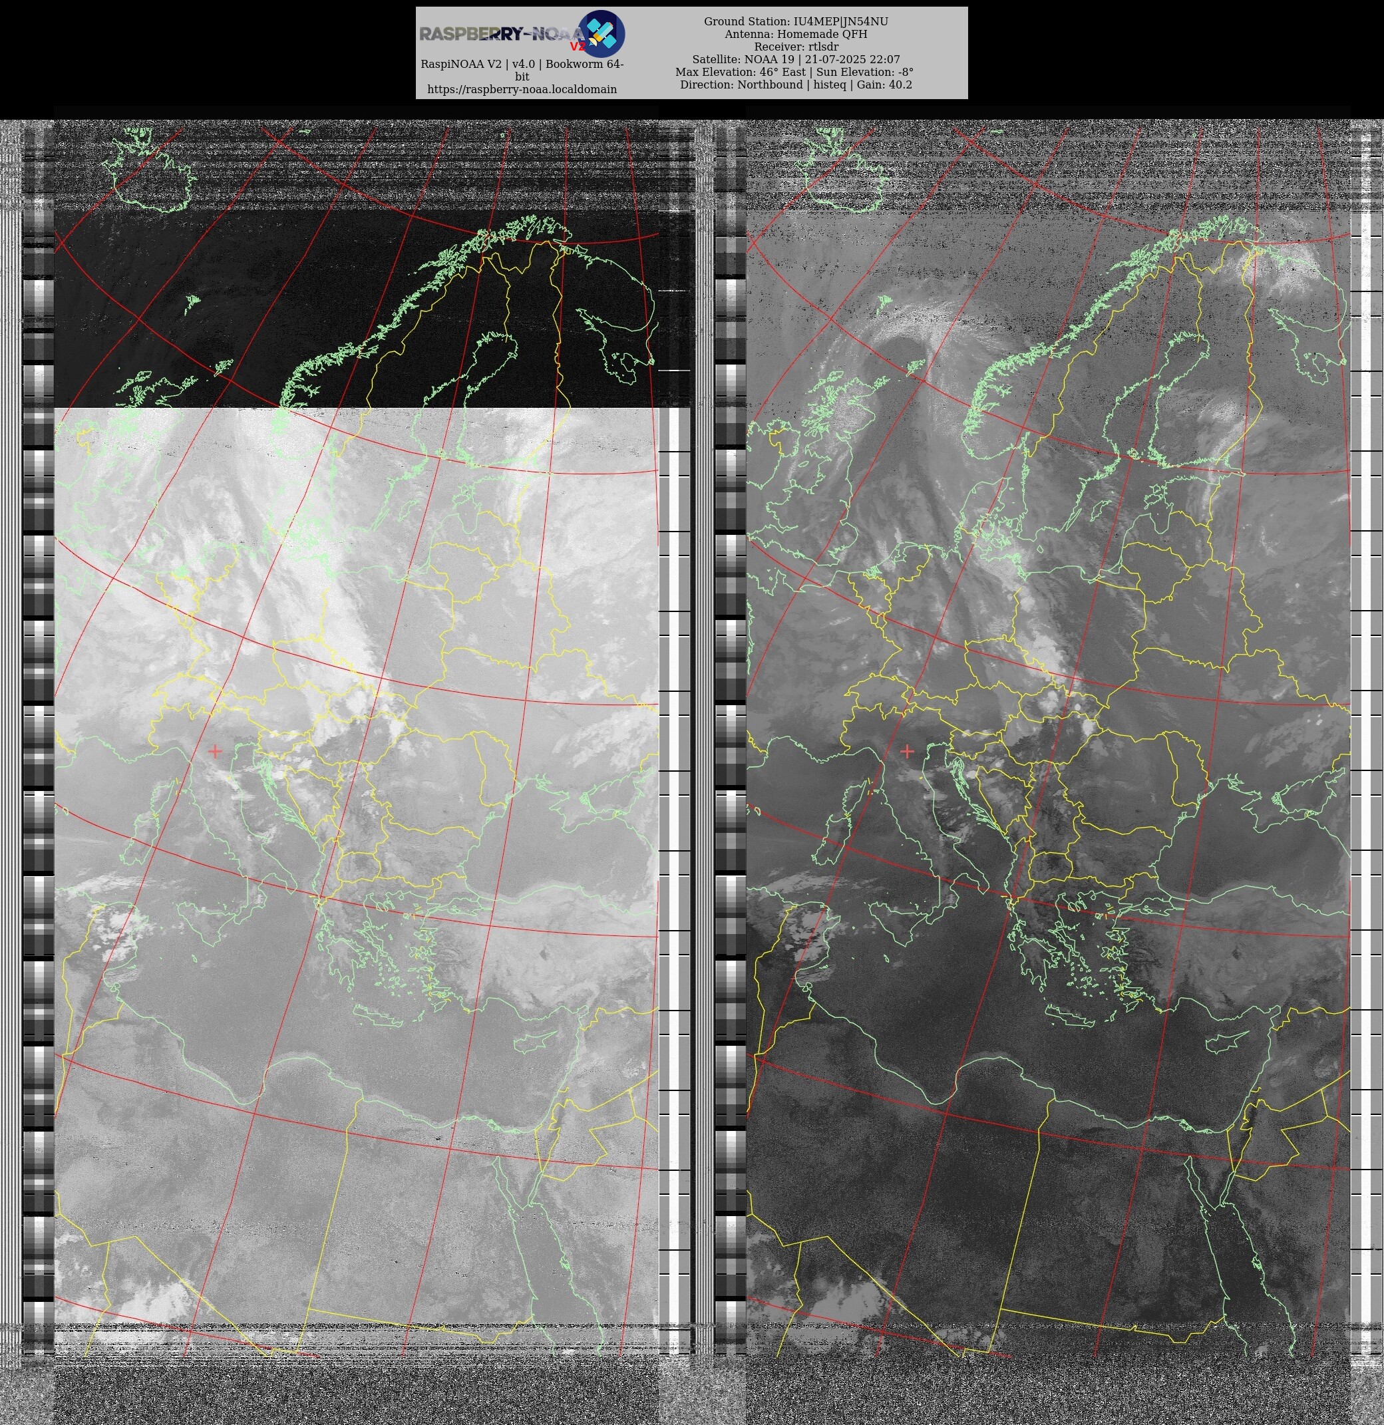Select the 'Max Elevation: 46° East' line
The height and width of the screenshot is (1425, 1384).
794,72
